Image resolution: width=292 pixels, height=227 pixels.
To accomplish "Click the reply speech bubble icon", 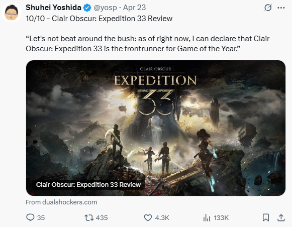I will 30,217.
